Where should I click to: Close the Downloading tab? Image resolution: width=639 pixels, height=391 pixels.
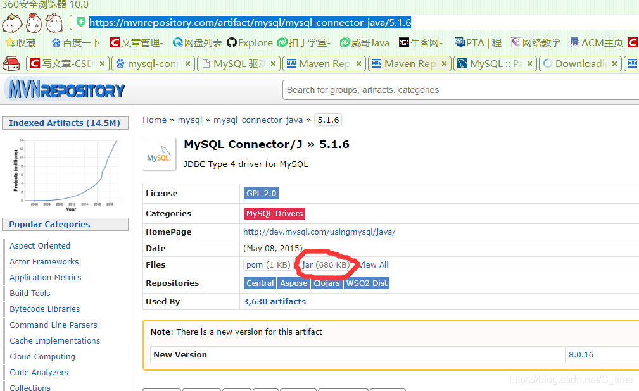pos(614,63)
